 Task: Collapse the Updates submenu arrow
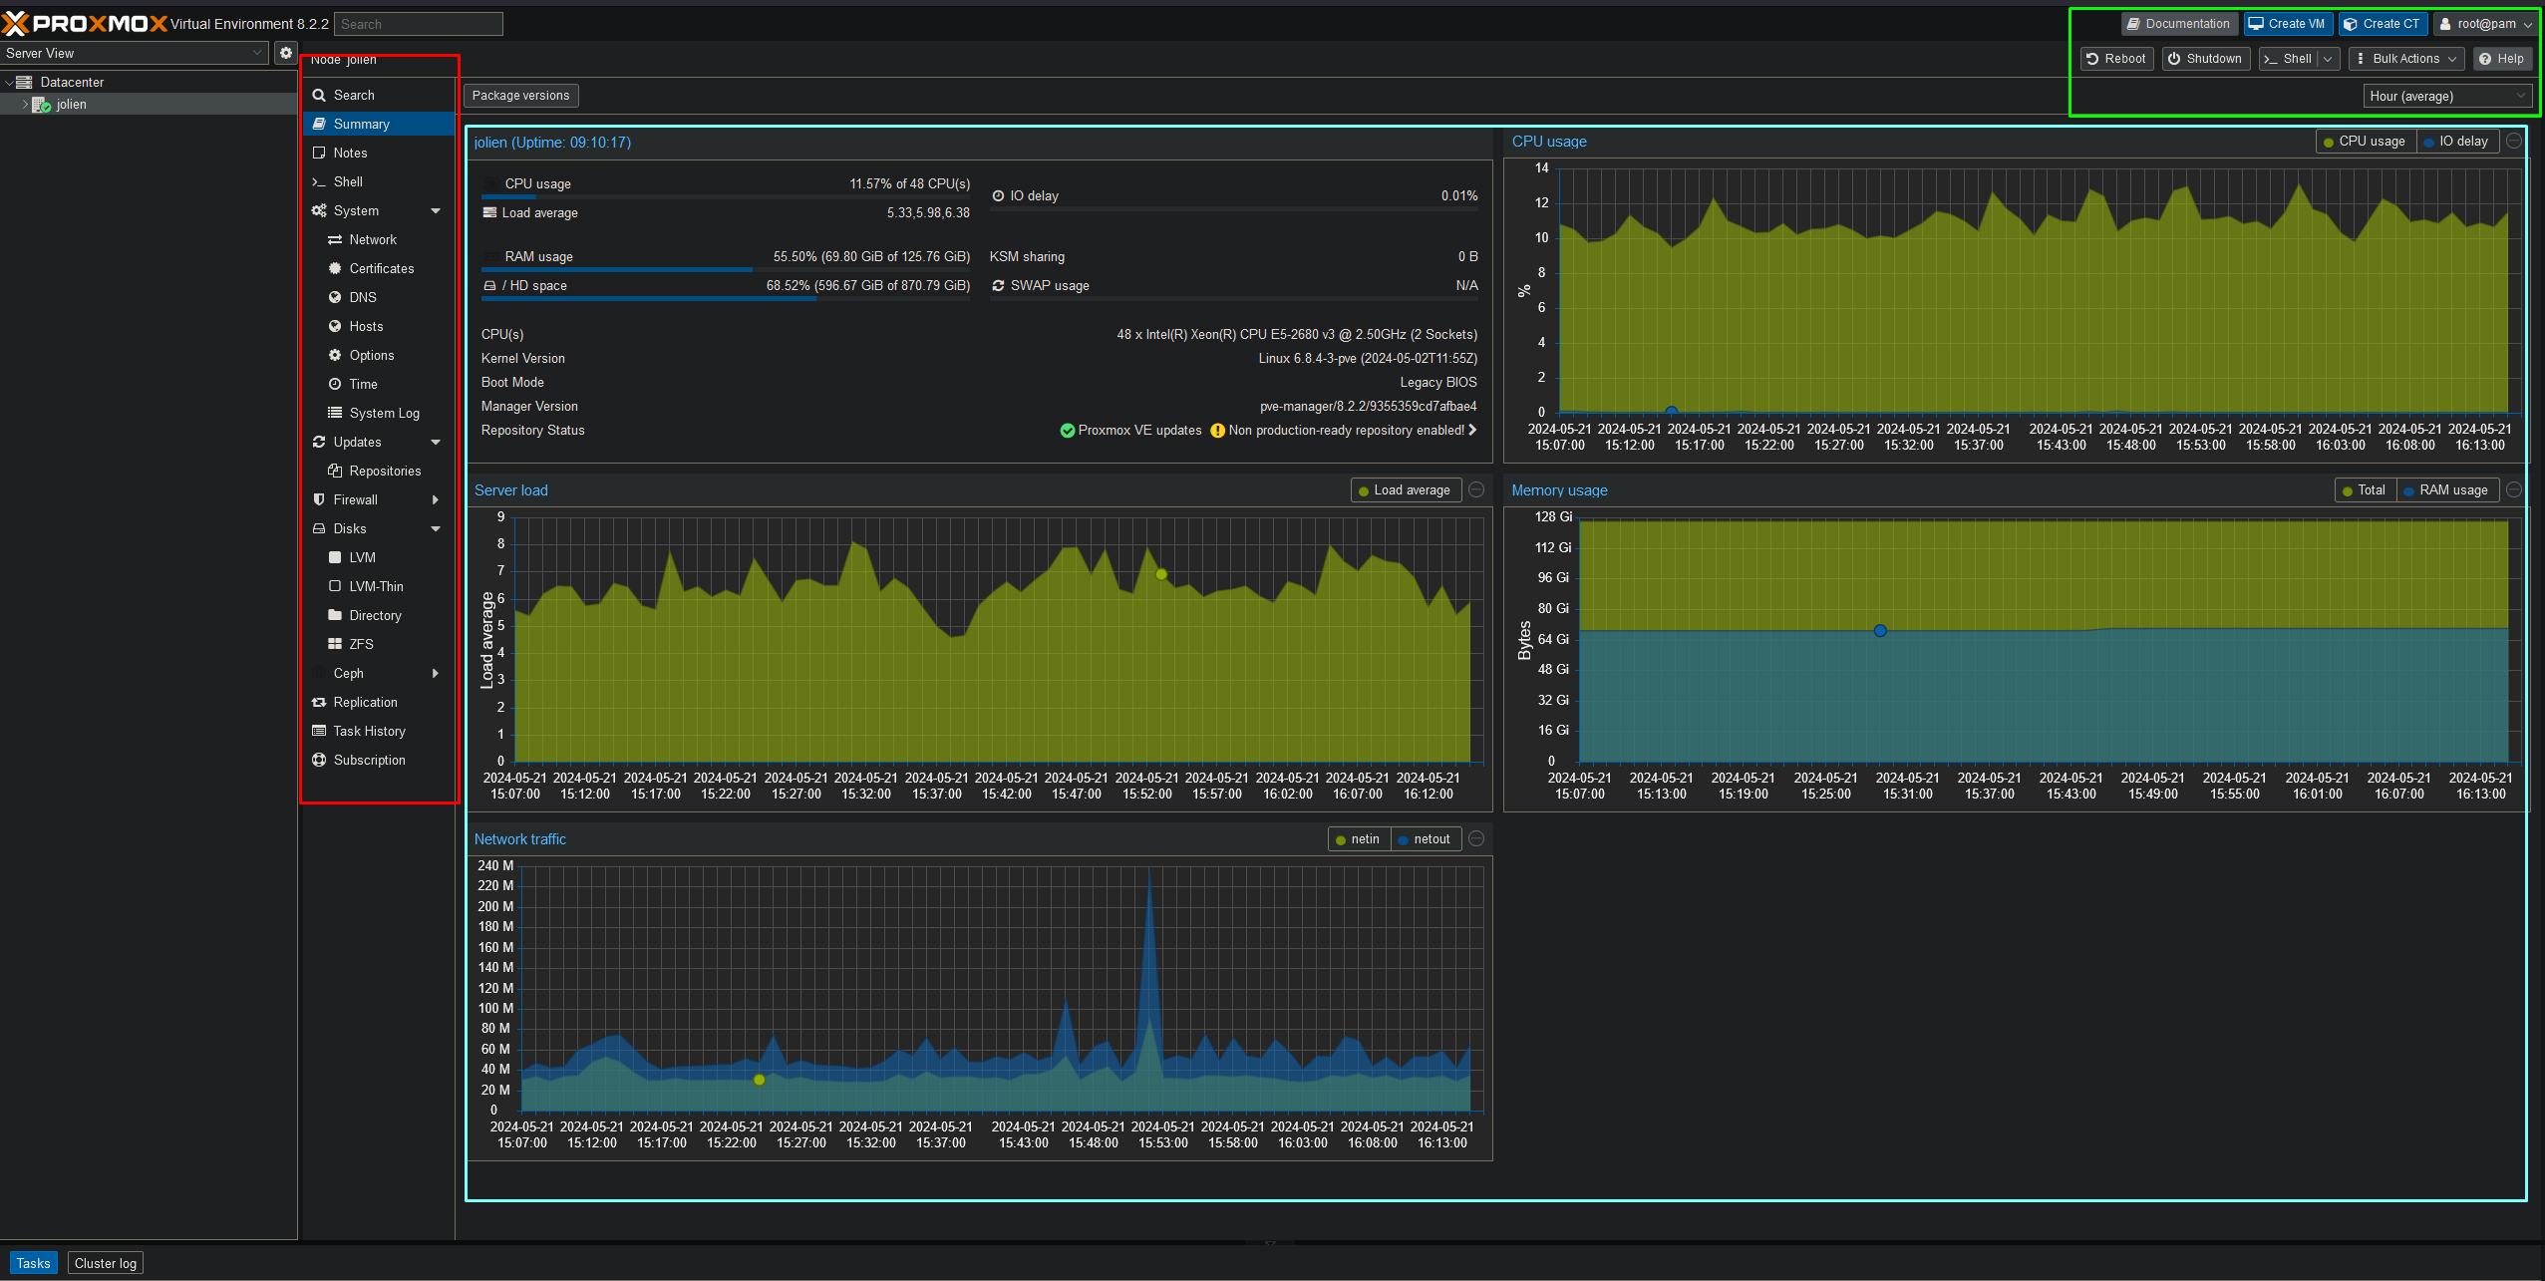(x=436, y=442)
